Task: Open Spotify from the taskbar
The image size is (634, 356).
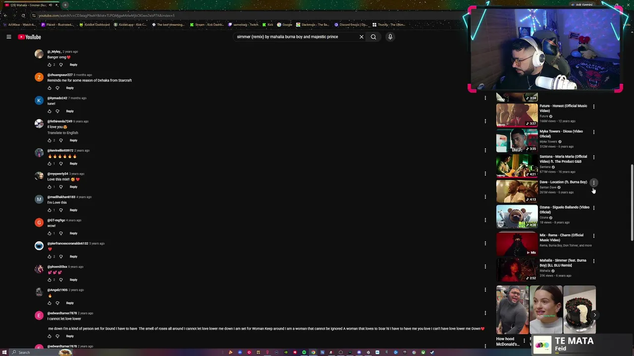Action: 304,352
